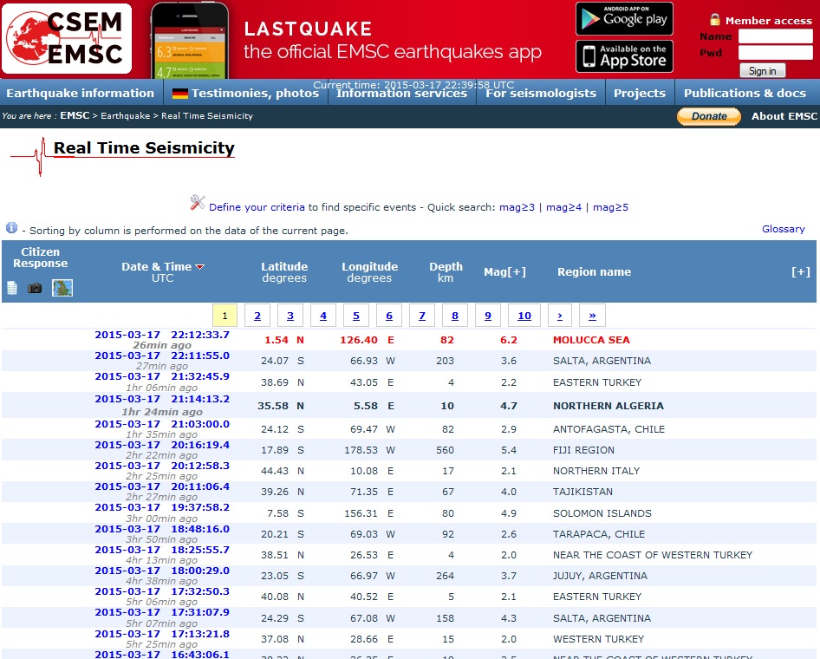Open the For seismologists menu
820x659 pixels.
click(x=541, y=94)
